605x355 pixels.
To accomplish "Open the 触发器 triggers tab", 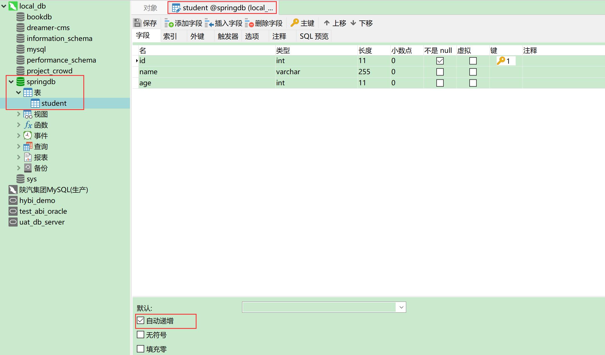I will tap(228, 36).
